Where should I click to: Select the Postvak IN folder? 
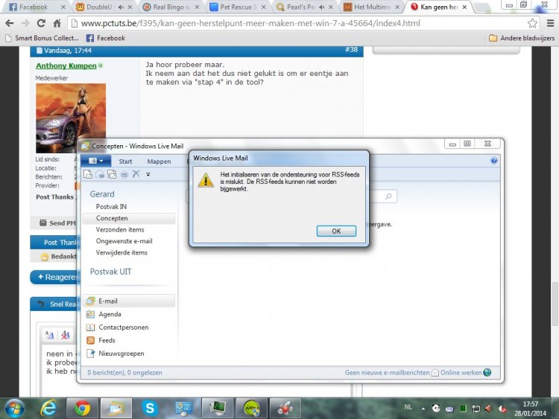point(111,206)
